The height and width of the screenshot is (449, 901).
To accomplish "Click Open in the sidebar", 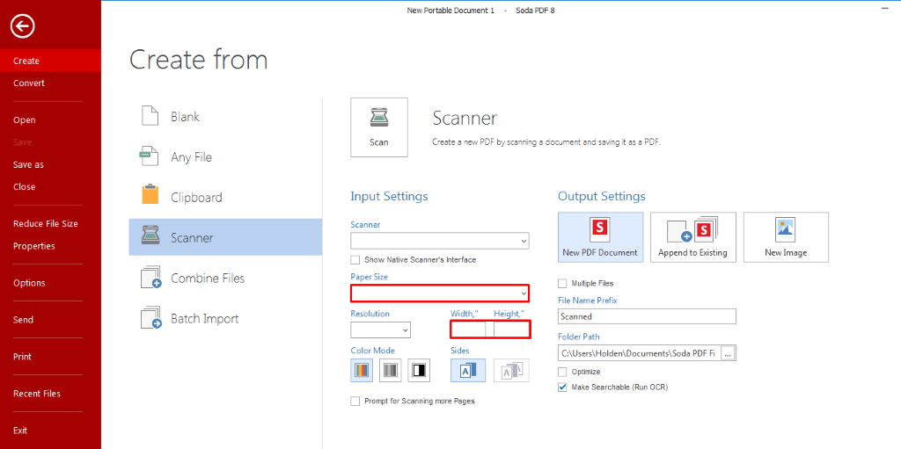I will pyautogui.click(x=50, y=120).
